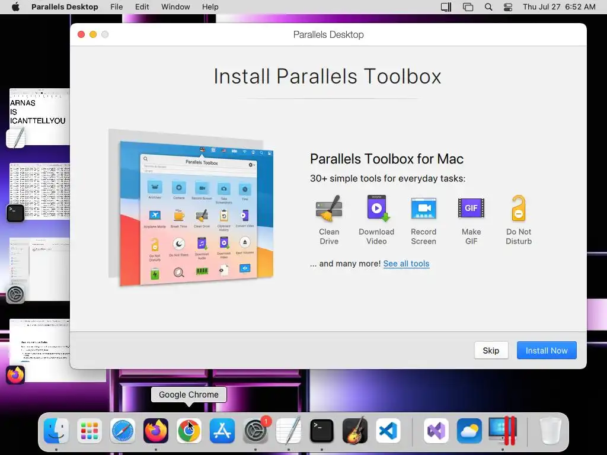Open Control Center from the menu bar
Viewport: 607px width, 455px height.
[x=508, y=7]
